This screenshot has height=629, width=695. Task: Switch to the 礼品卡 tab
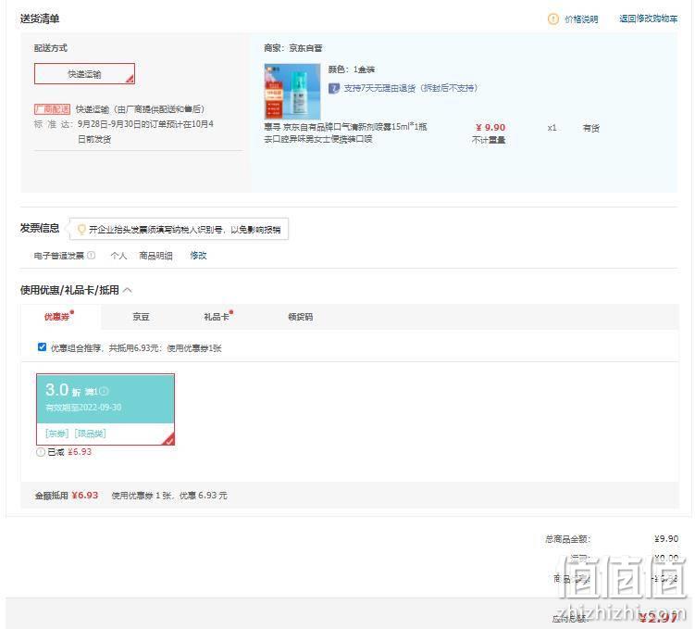217,317
